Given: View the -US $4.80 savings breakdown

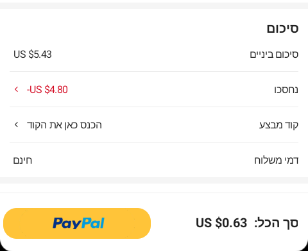Looking at the screenshot, I should pyautogui.click(x=47, y=89).
